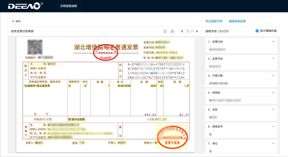Click 编辑抽取结果 link
288x157 pixels.
pos(237,21)
